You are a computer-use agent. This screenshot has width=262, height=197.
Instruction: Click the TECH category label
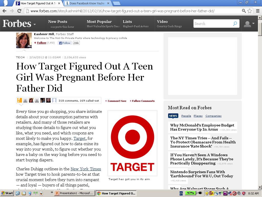point(20,57)
